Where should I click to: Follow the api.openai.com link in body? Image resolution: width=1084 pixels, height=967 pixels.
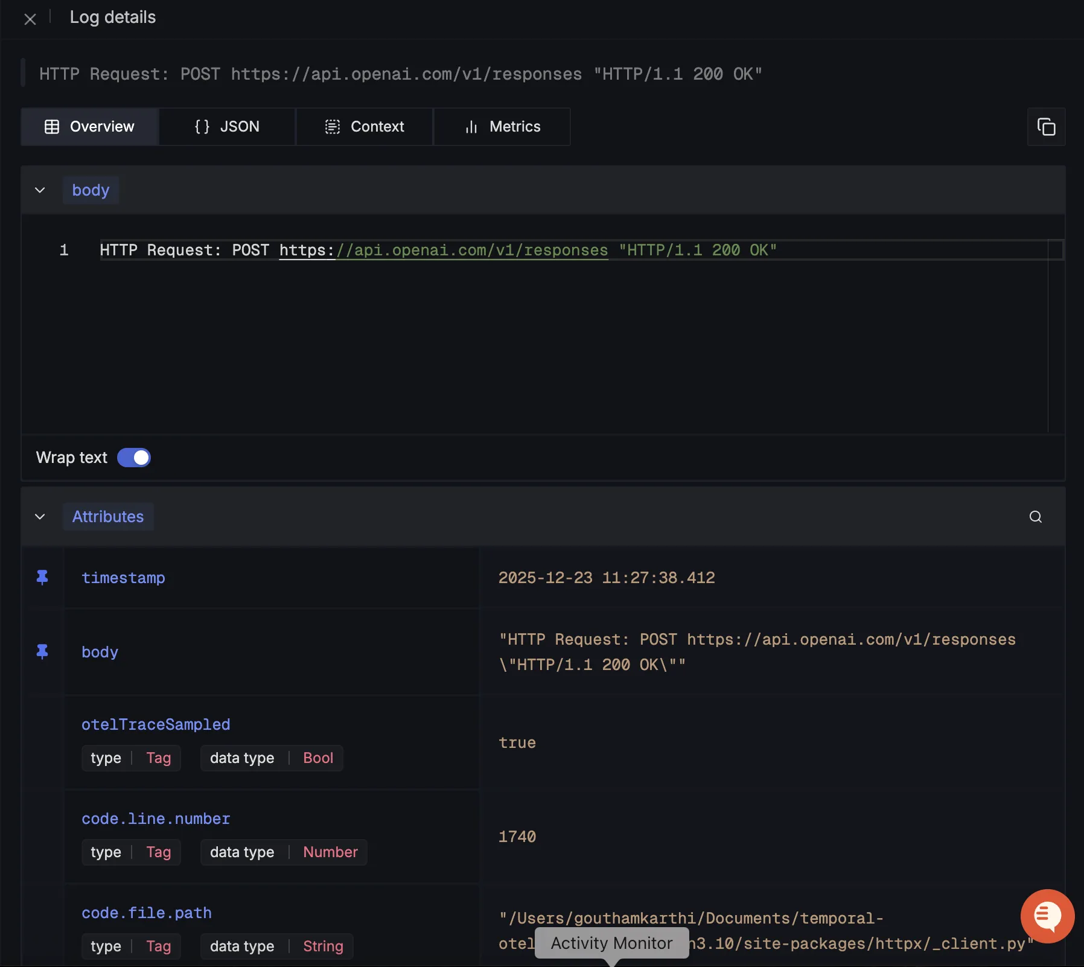tap(444, 250)
